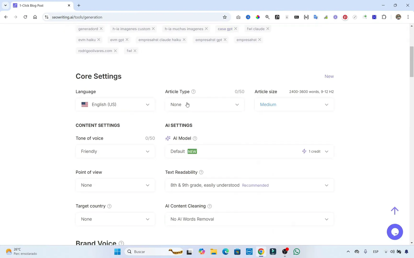Open the Google Translate extension
The width and height of the screenshot is (414, 258).
coord(316,17)
